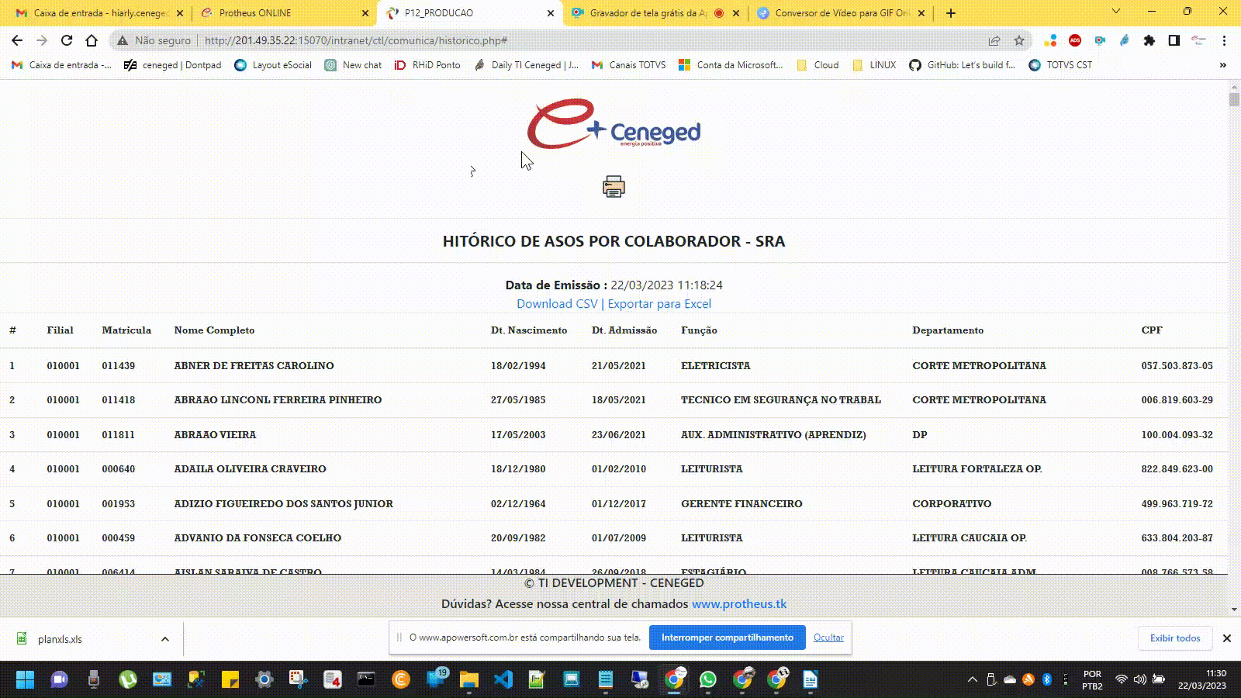The width and height of the screenshot is (1241, 698).
Task: Open the browser side panel icon
Action: click(1174, 40)
